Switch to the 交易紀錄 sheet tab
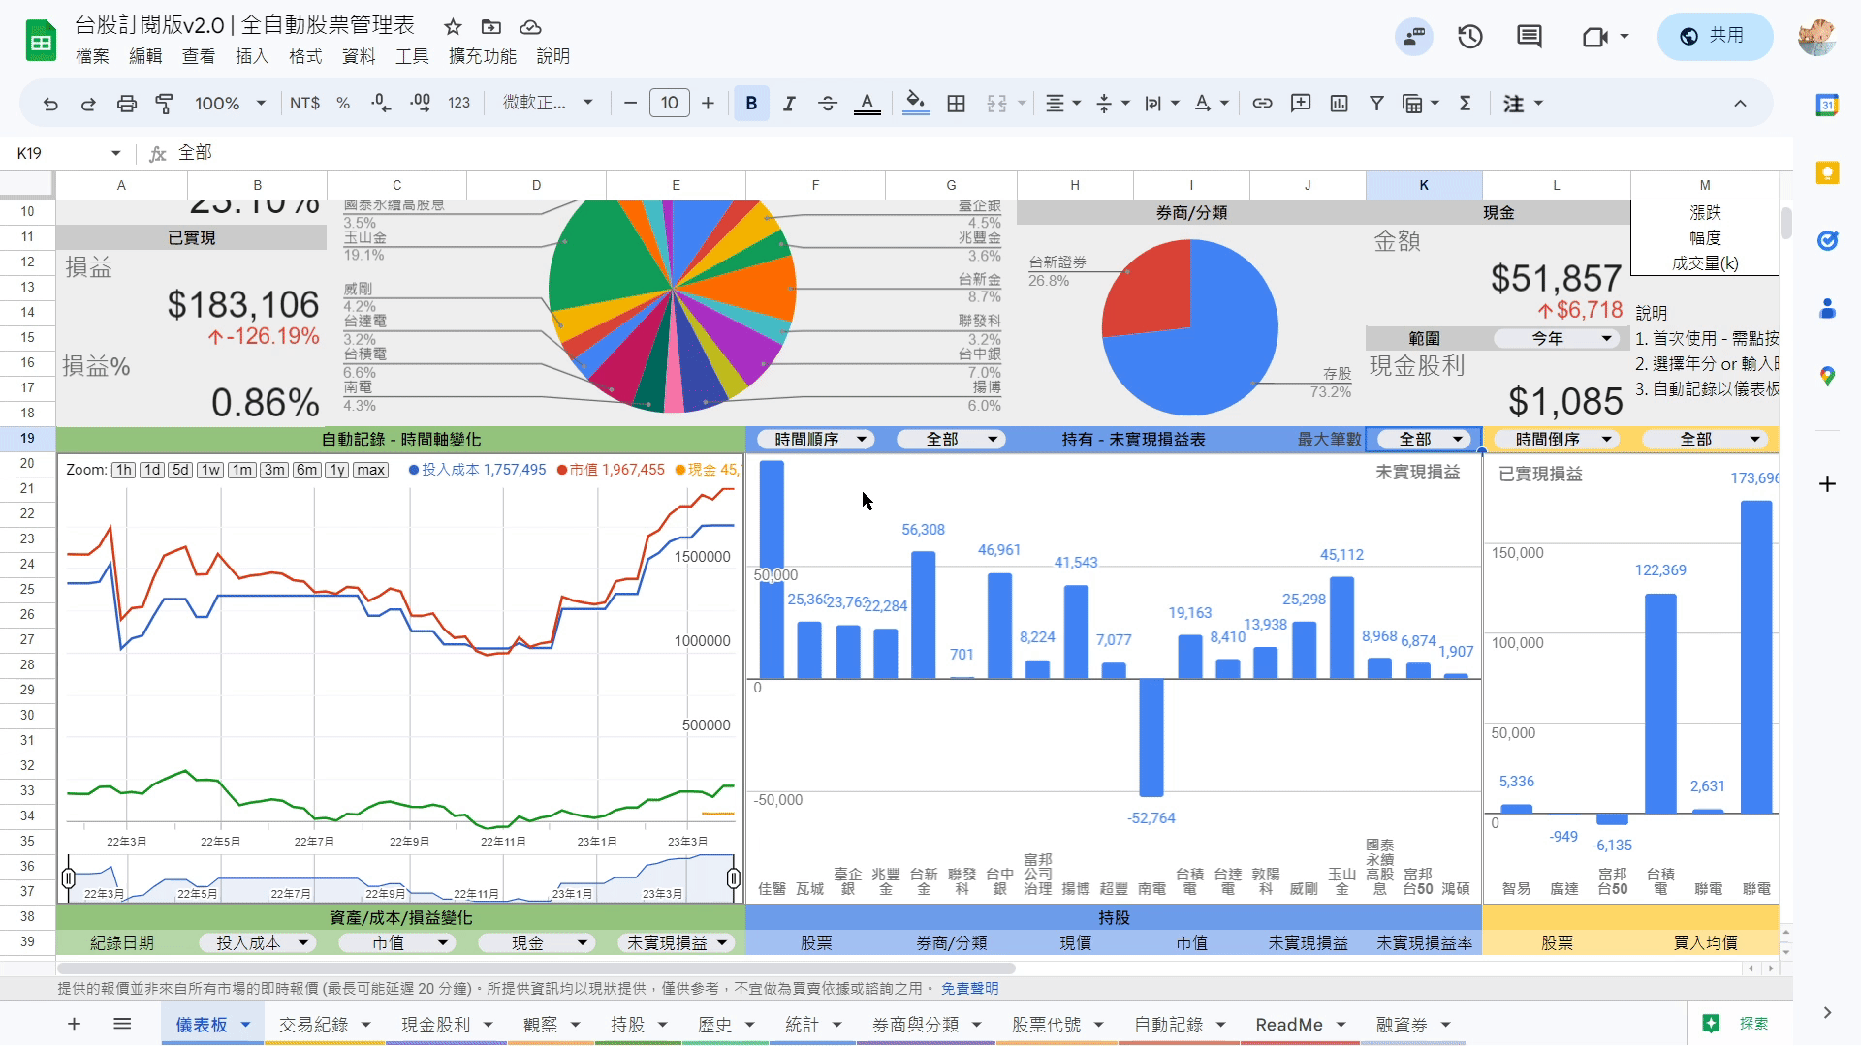Image resolution: width=1861 pixels, height=1046 pixels. pyautogui.click(x=313, y=1025)
